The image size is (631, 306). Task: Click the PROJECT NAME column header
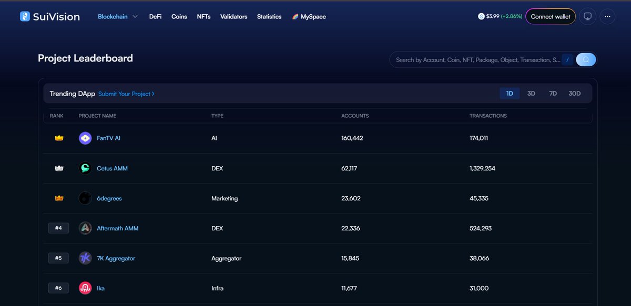[97, 116]
